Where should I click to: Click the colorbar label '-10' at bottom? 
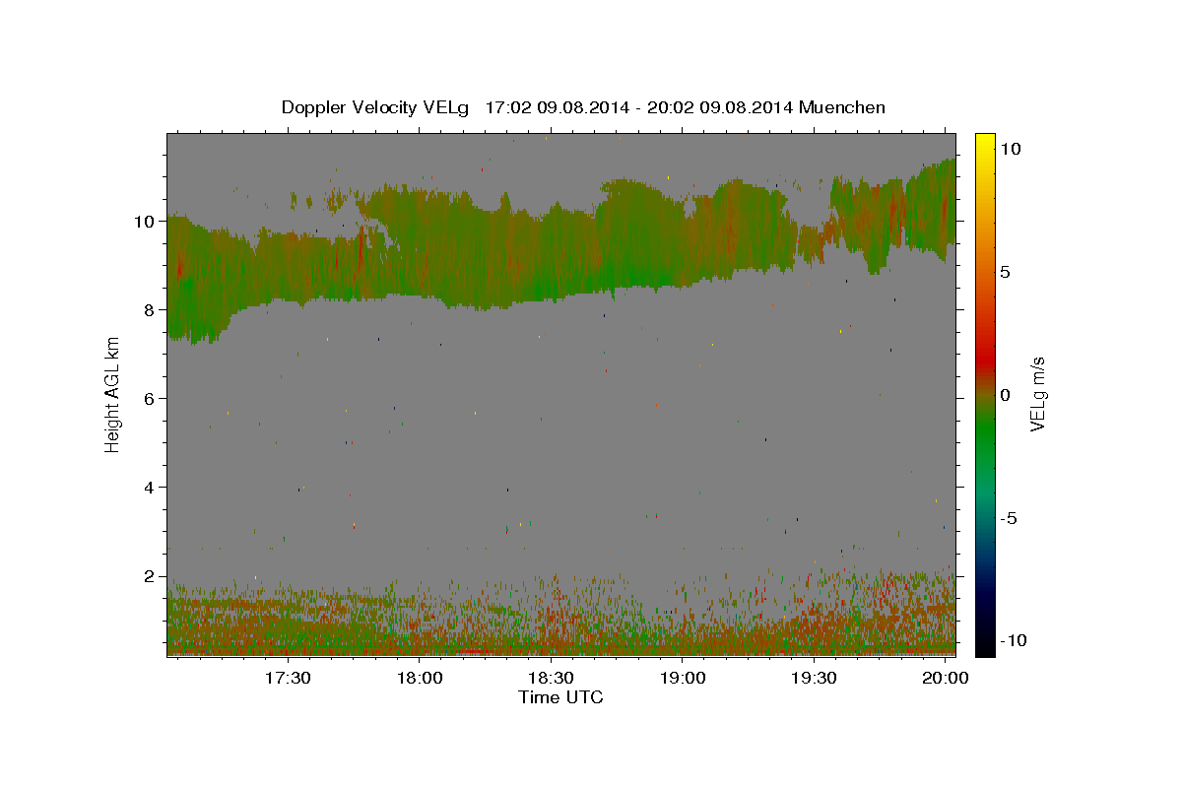(x=1013, y=640)
